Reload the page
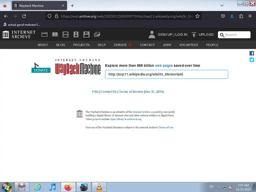This screenshot has width=256, height=192. [x=24, y=16]
